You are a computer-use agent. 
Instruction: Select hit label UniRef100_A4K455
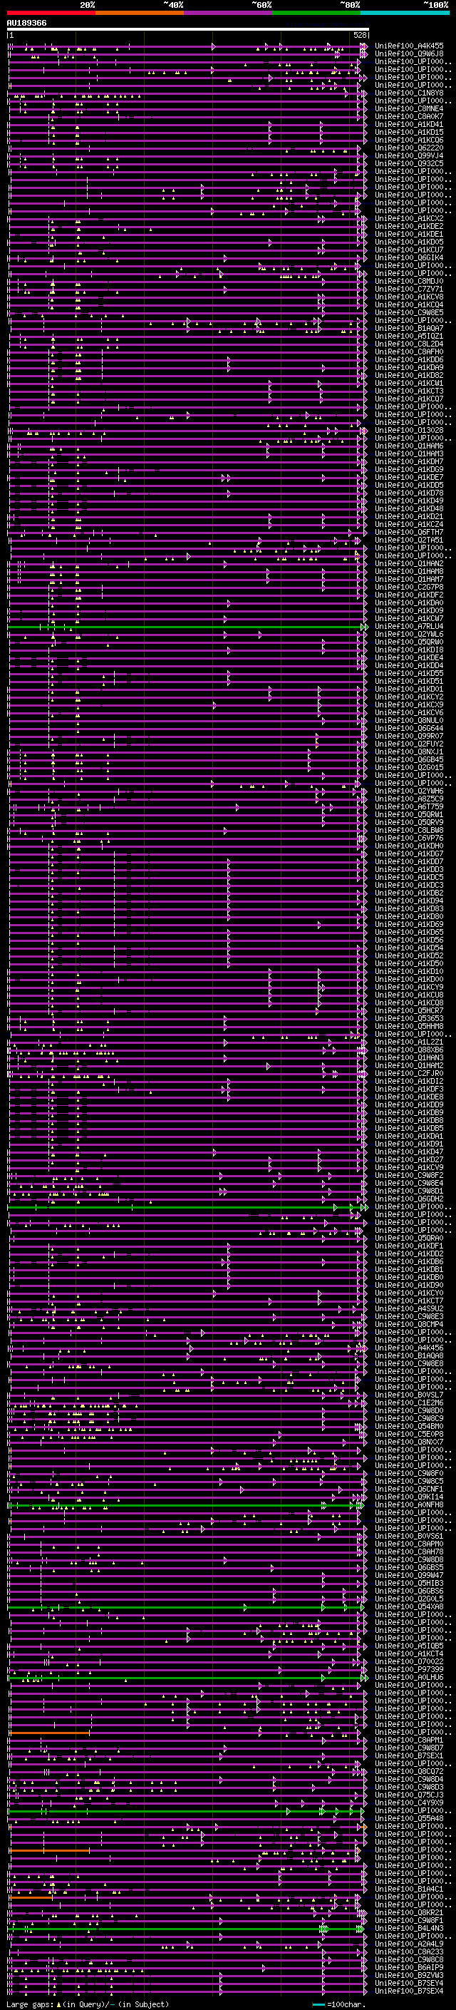coord(409,46)
